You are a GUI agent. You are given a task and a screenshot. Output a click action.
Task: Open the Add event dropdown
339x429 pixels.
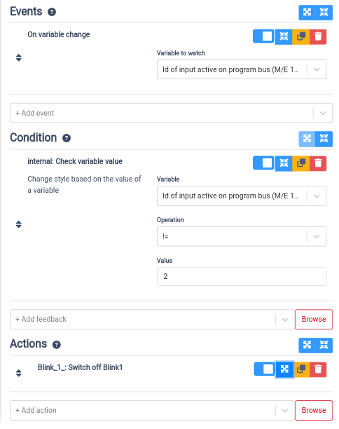[171, 113]
